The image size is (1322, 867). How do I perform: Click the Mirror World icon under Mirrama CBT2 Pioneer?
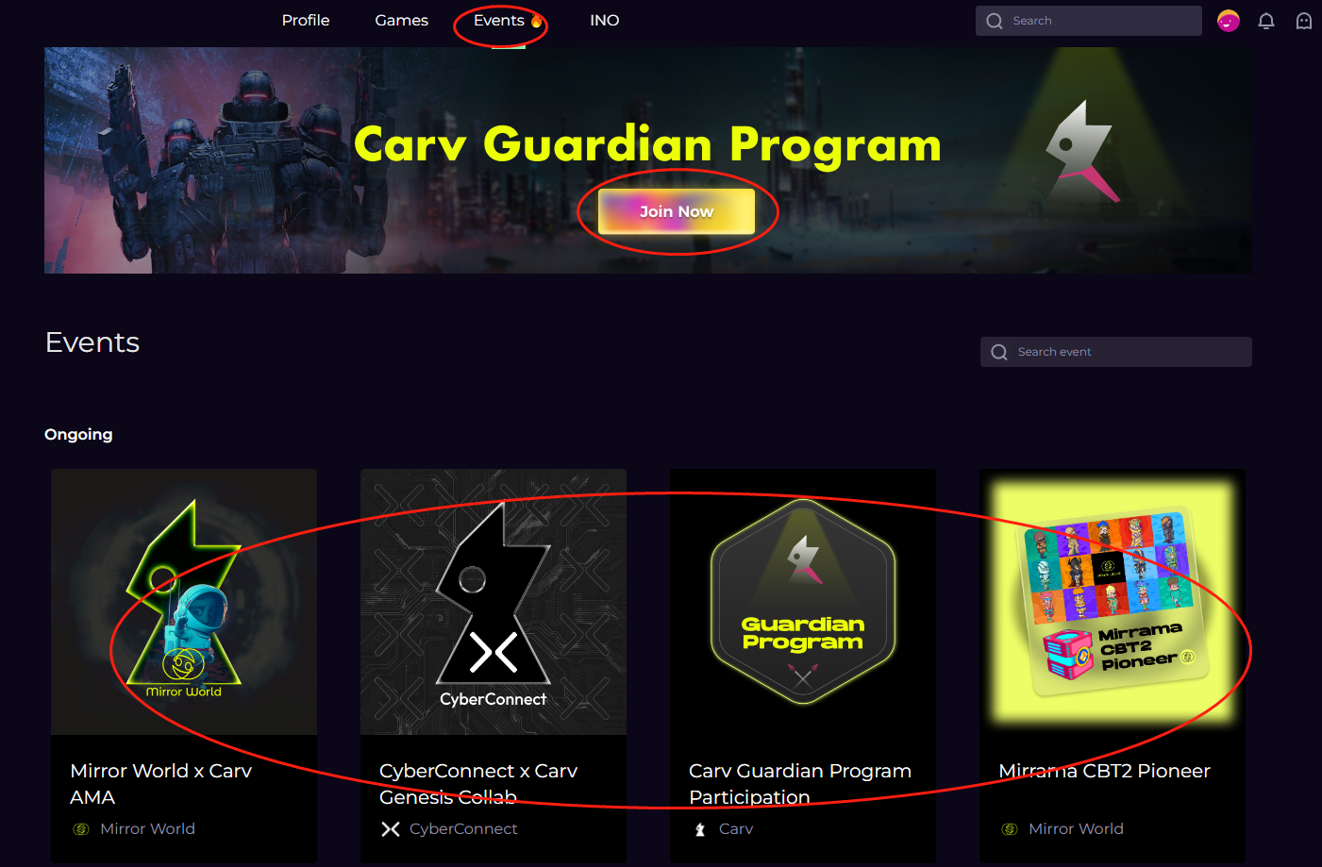click(x=1010, y=829)
